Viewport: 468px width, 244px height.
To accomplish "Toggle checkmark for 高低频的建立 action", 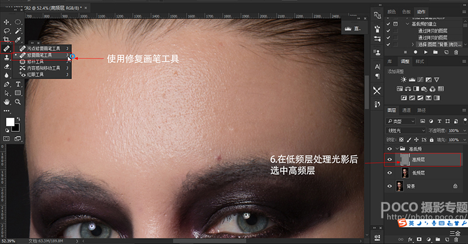I will (388, 24).
